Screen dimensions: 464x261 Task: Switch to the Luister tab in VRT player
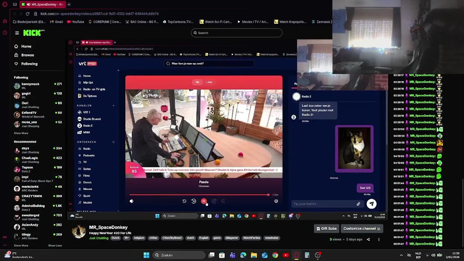coord(209,82)
